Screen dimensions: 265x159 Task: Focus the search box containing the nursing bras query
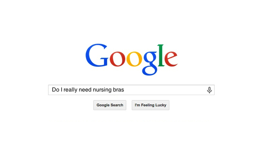click(131, 90)
